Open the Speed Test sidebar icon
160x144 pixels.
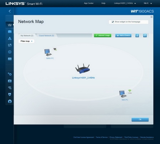(x=10, y=52)
